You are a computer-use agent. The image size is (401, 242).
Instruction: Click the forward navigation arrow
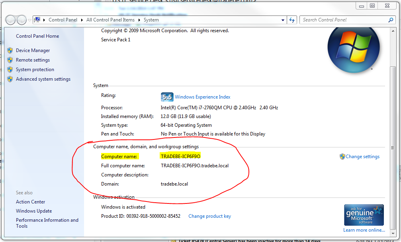[x=22, y=19]
